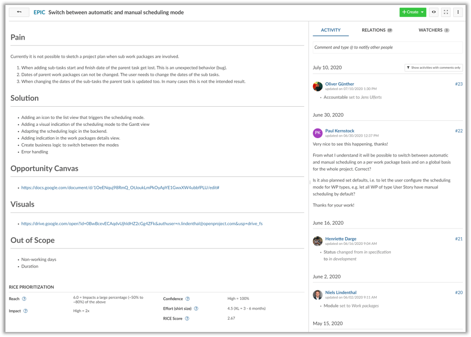The width and height of the screenshot is (471, 337).
Task: Open the Opportunity Canvas Google Docs link
Action: [120, 188]
